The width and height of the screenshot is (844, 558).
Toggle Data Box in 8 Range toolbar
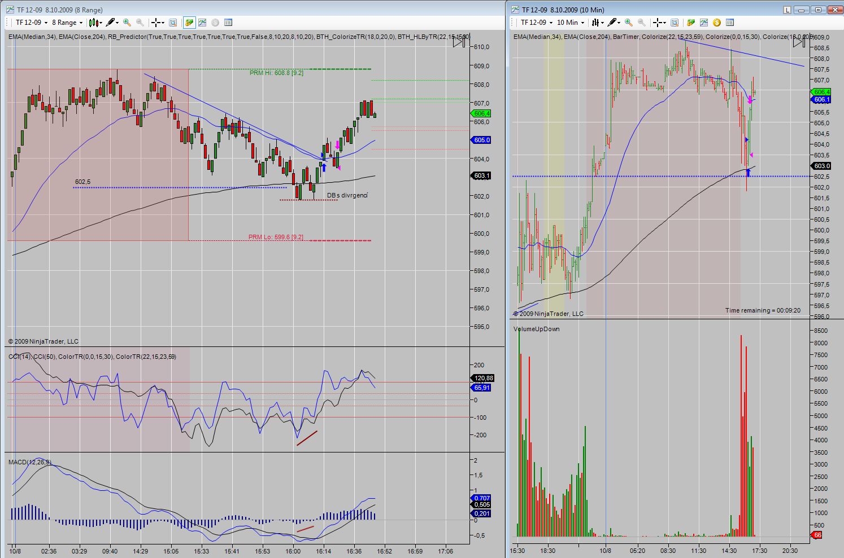tap(173, 23)
